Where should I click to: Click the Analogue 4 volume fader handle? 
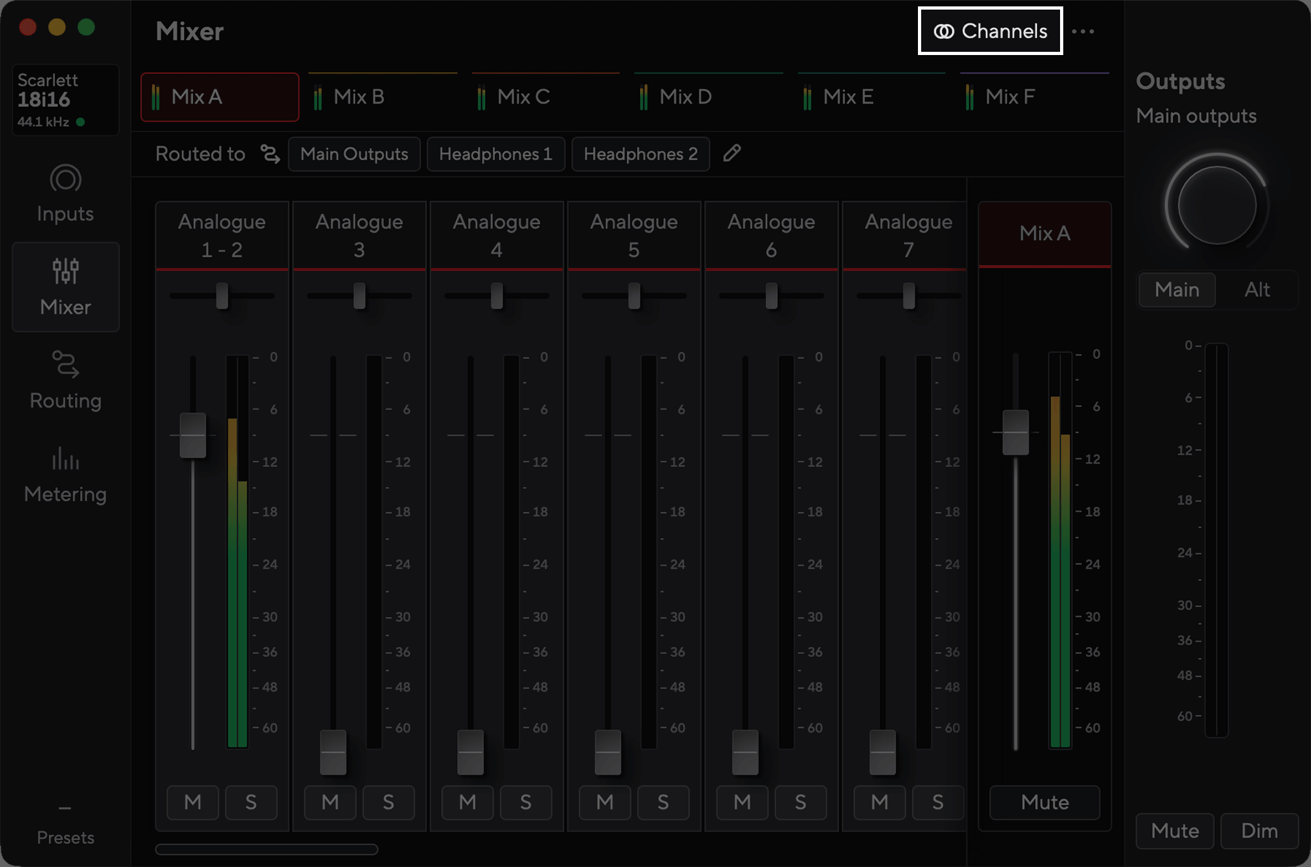(x=471, y=752)
